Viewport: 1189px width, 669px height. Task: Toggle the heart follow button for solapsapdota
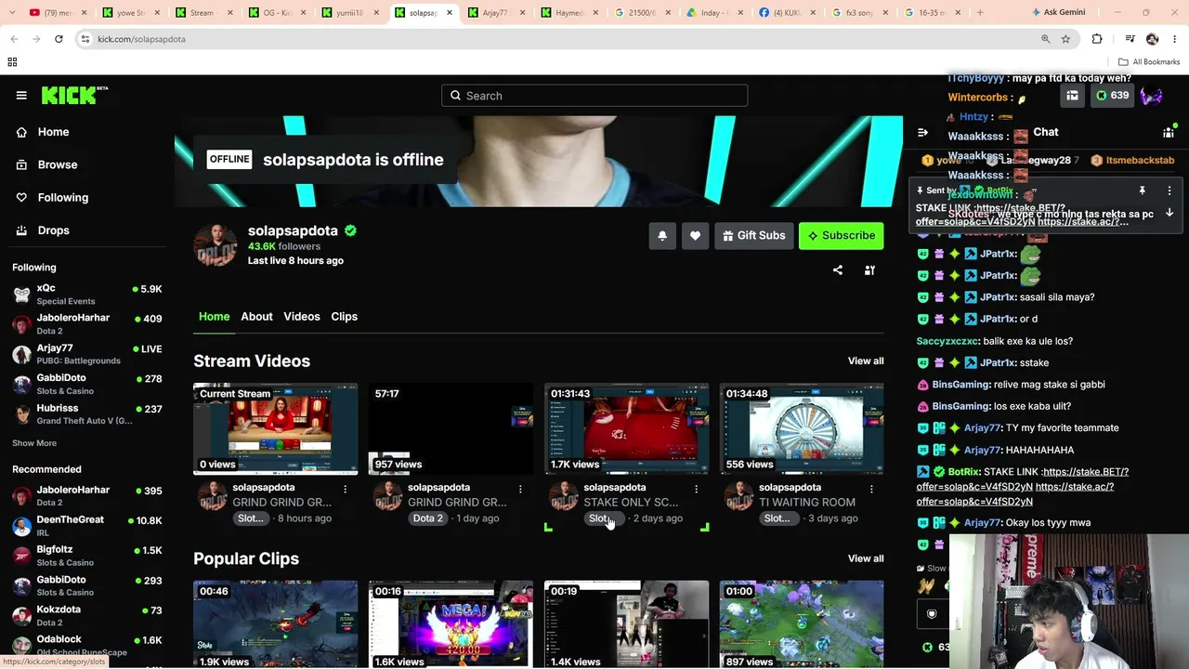point(695,236)
